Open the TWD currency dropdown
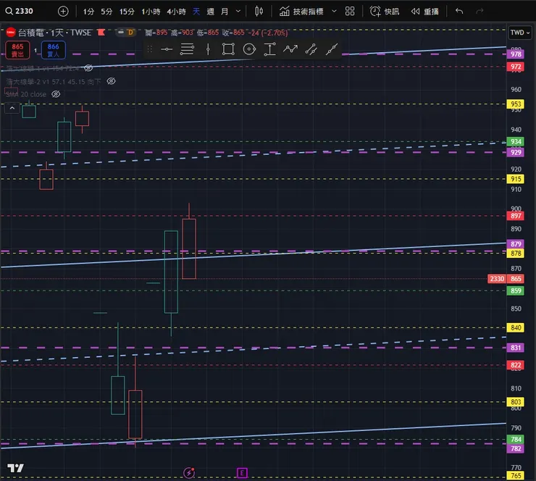Screen dimensions: 536x481 [519, 33]
